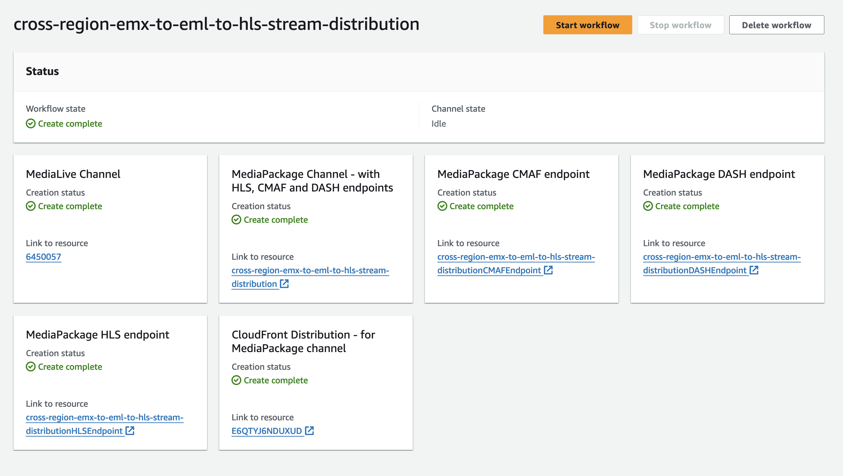843x476 pixels.
Task: Open the DASH endpoint resource link
Action: (x=721, y=257)
